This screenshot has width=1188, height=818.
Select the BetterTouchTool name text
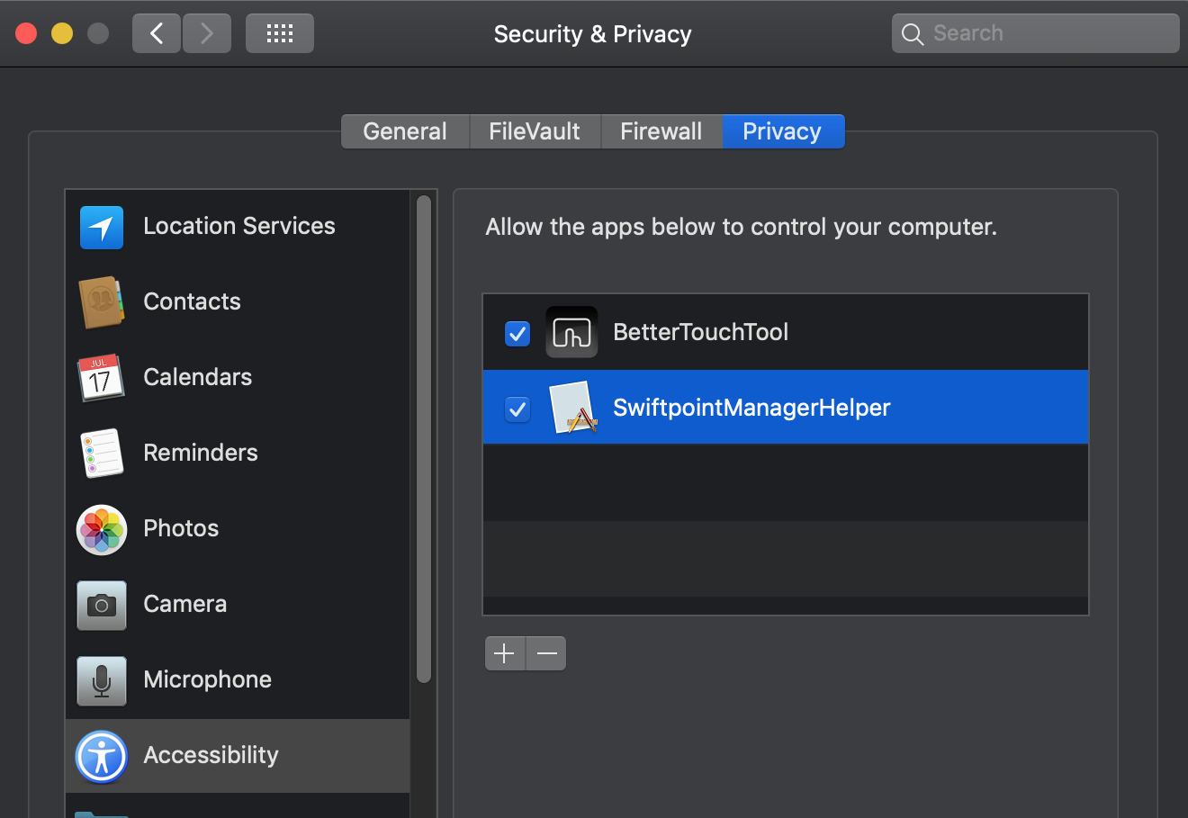[x=701, y=332]
